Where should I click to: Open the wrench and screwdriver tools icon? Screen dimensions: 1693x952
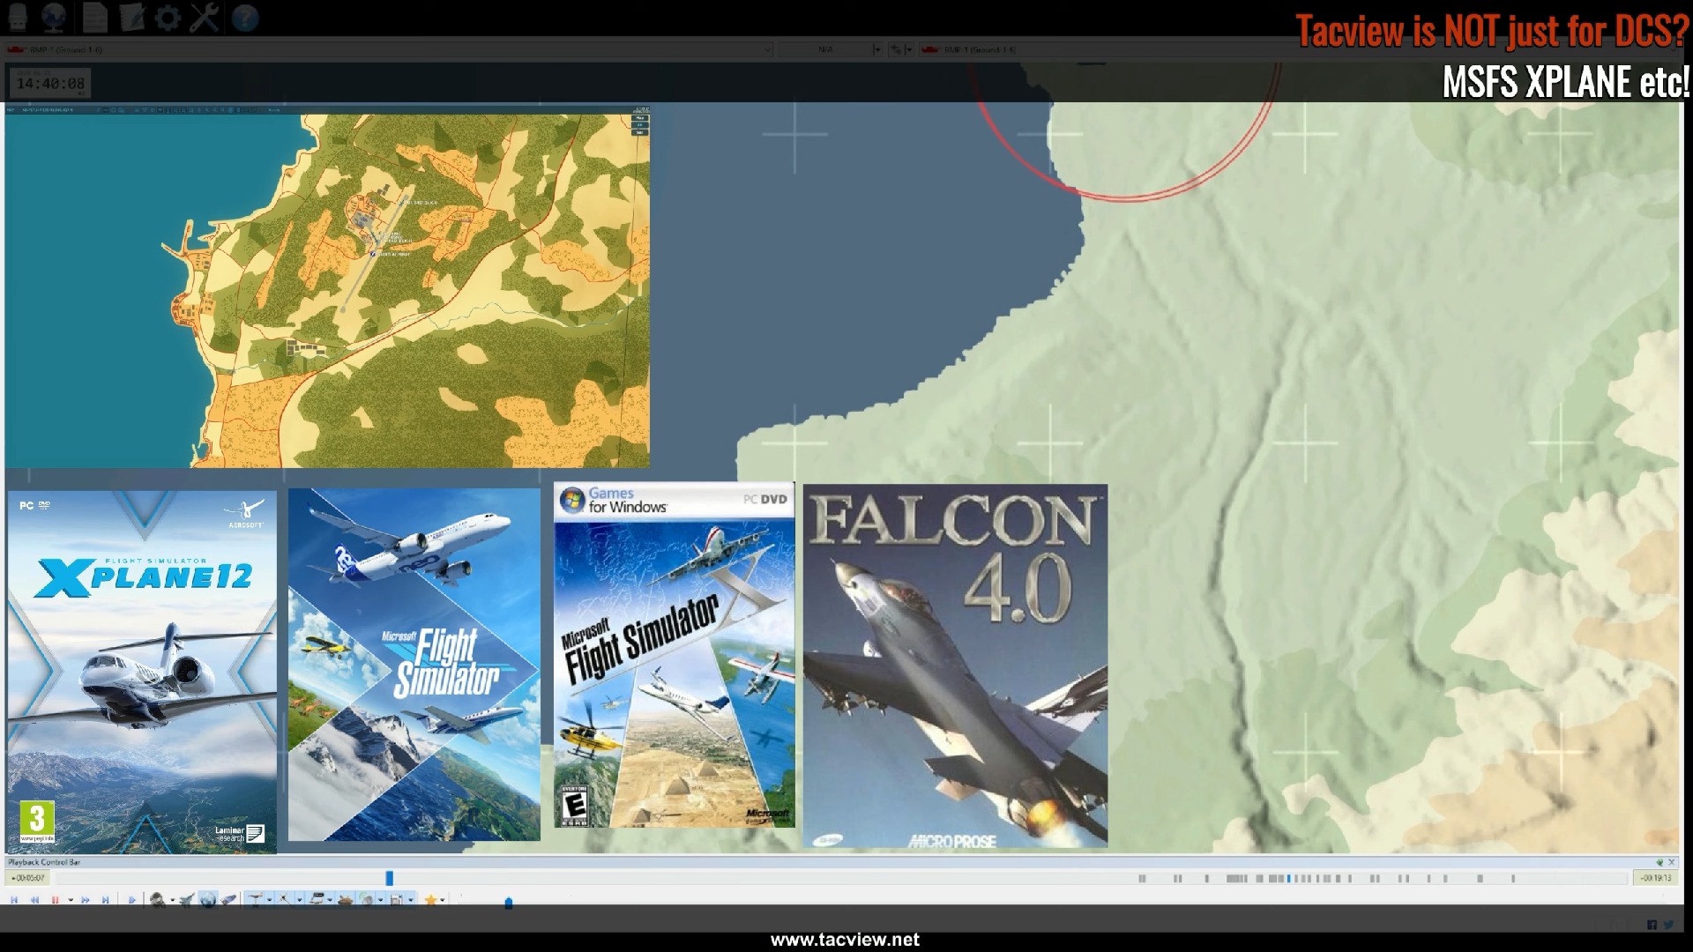[205, 17]
